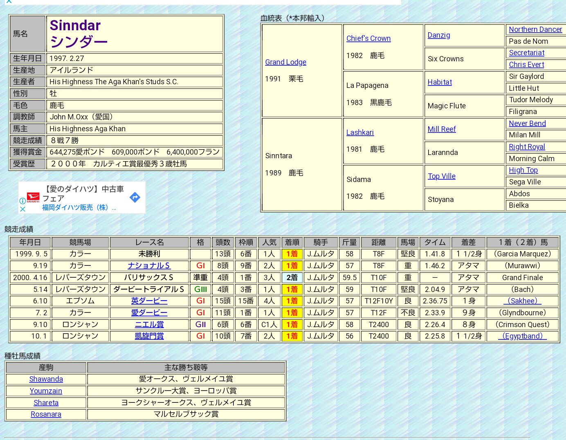
Task: Click the Secretariat pedigree link
Action: click(x=526, y=53)
